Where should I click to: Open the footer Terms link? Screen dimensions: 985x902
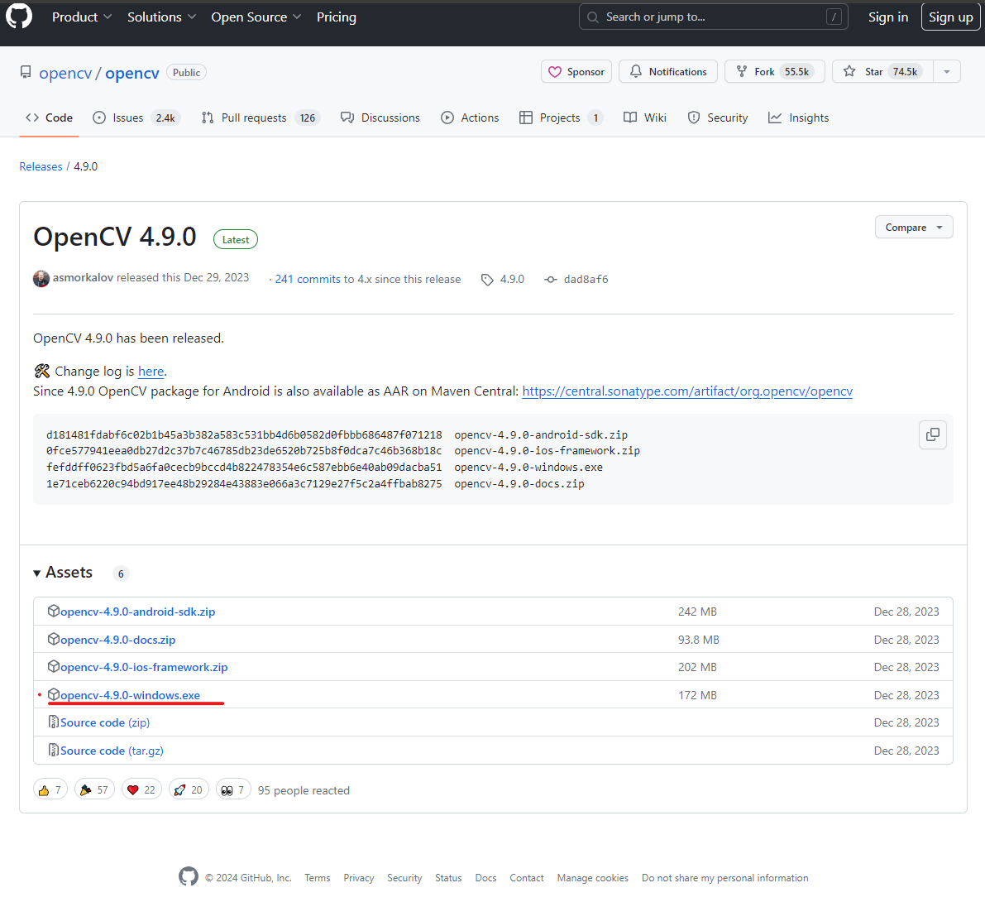[x=318, y=878]
